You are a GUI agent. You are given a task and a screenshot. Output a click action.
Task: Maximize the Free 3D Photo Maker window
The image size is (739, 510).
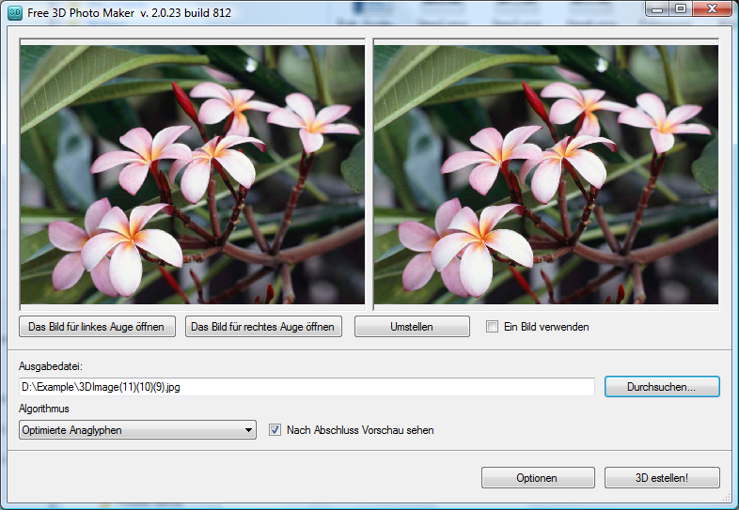(681, 8)
